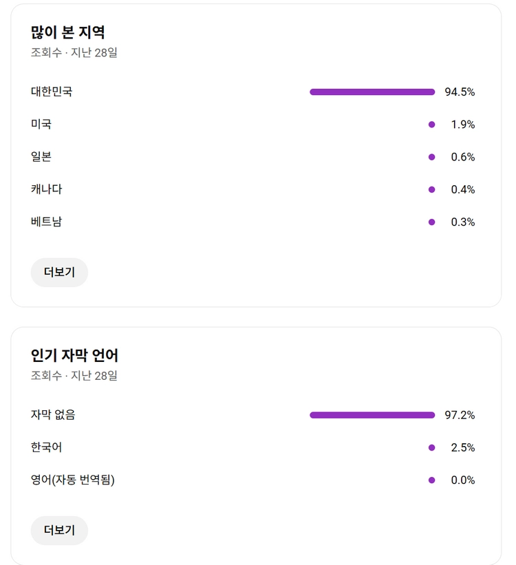The image size is (516, 565).
Task: Click the purple dot beside 일본
Action: click(431, 157)
